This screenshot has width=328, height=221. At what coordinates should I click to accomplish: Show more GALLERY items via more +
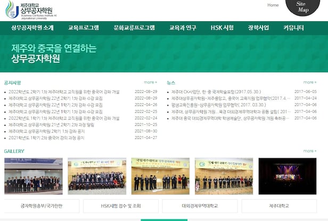[310, 151]
